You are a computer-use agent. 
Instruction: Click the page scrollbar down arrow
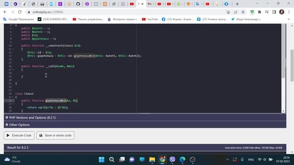[292, 152]
